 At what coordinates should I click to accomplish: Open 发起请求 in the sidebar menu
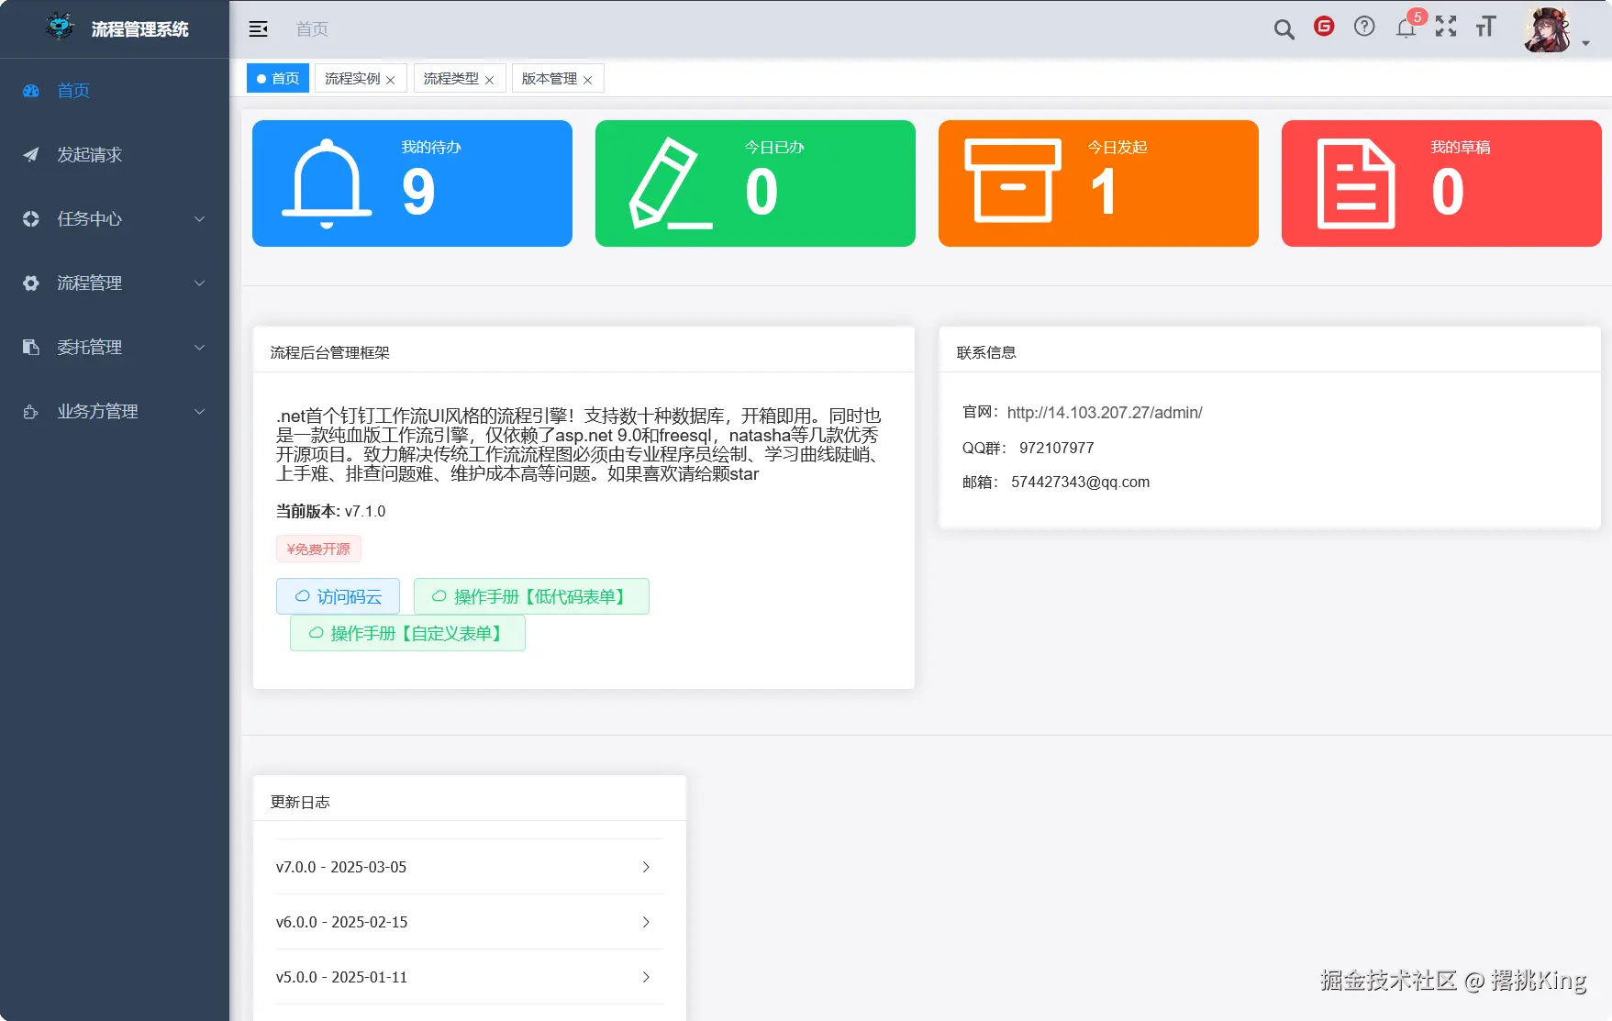click(x=115, y=155)
